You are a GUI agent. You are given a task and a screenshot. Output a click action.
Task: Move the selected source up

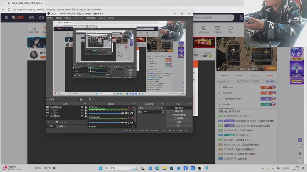click(x=62, y=122)
